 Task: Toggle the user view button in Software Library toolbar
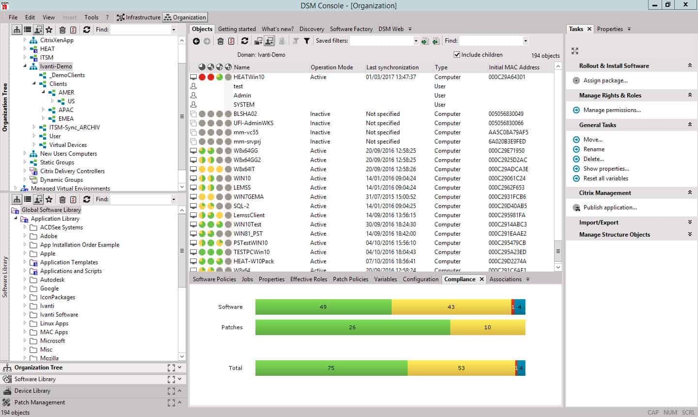pyautogui.click(x=38, y=199)
